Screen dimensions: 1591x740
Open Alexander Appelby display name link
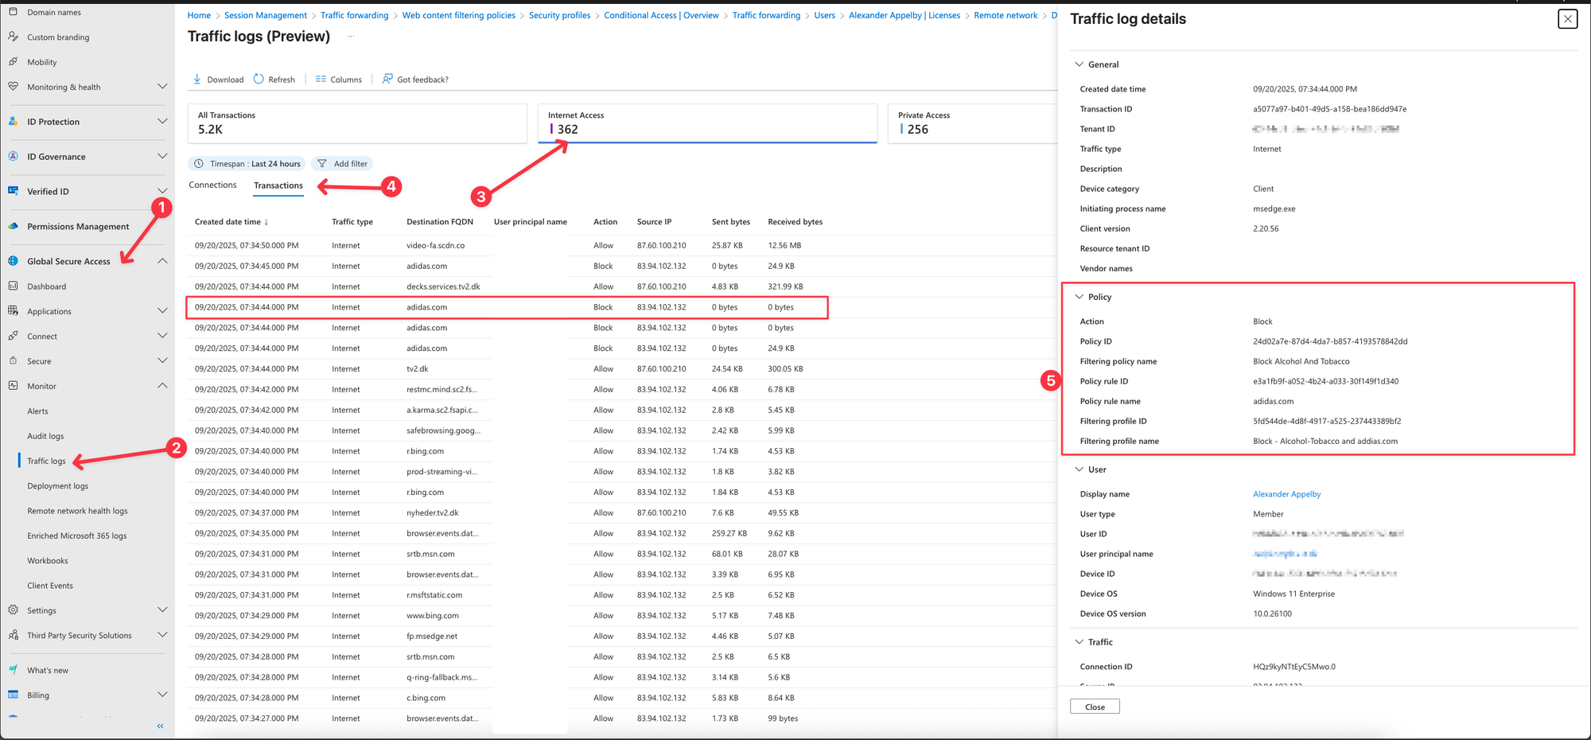pyautogui.click(x=1286, y=494)
